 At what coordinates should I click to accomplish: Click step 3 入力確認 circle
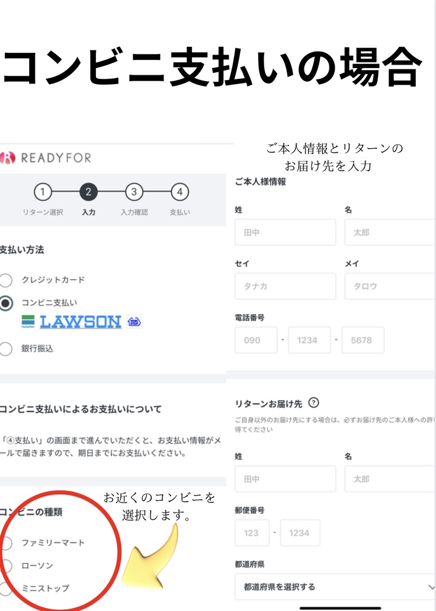click(x=134, y=192)
